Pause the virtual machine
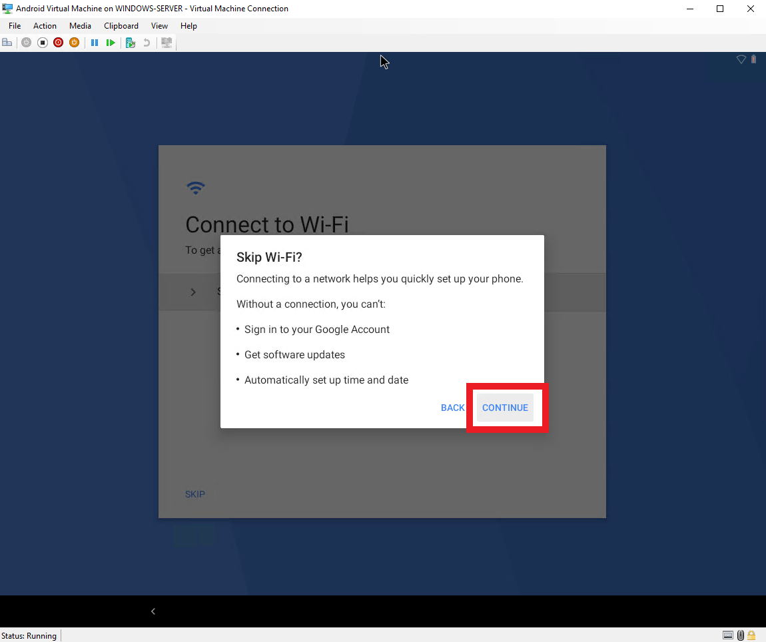 pyautogui.click(x=95, y=43)
